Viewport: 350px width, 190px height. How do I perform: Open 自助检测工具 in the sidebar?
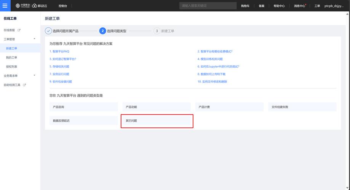tap(12, 85)
